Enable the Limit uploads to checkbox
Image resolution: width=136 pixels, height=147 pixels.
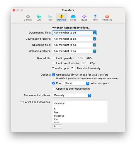click(54, 58)
